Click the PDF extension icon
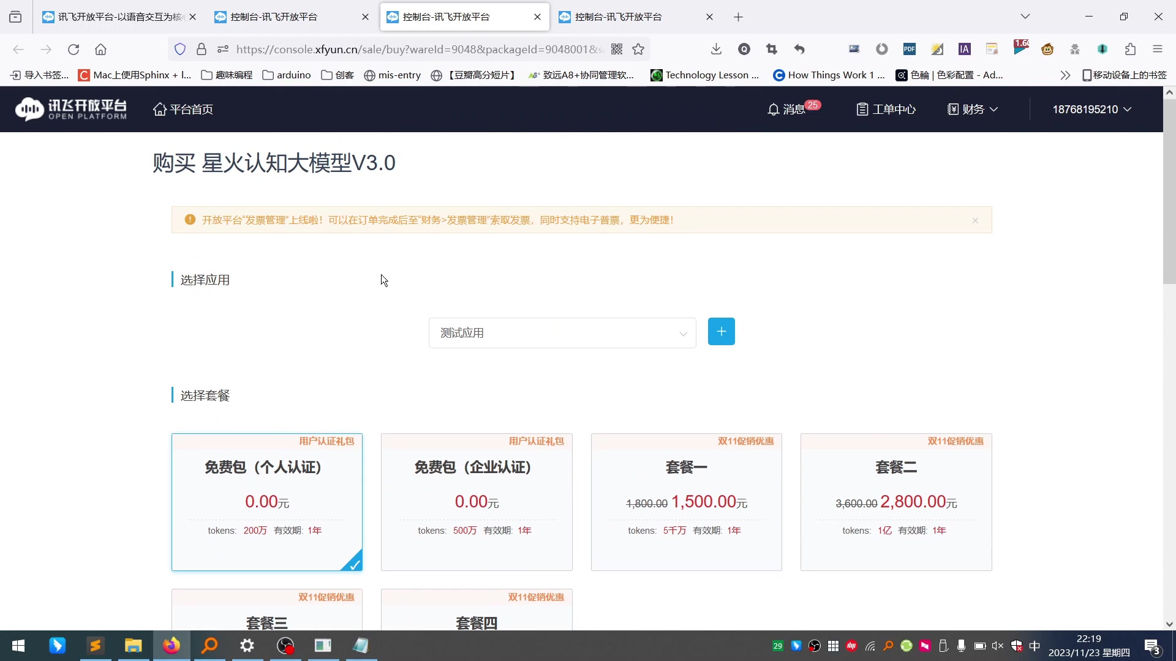This screenshot has height=661, width=1176. [910, 50]
